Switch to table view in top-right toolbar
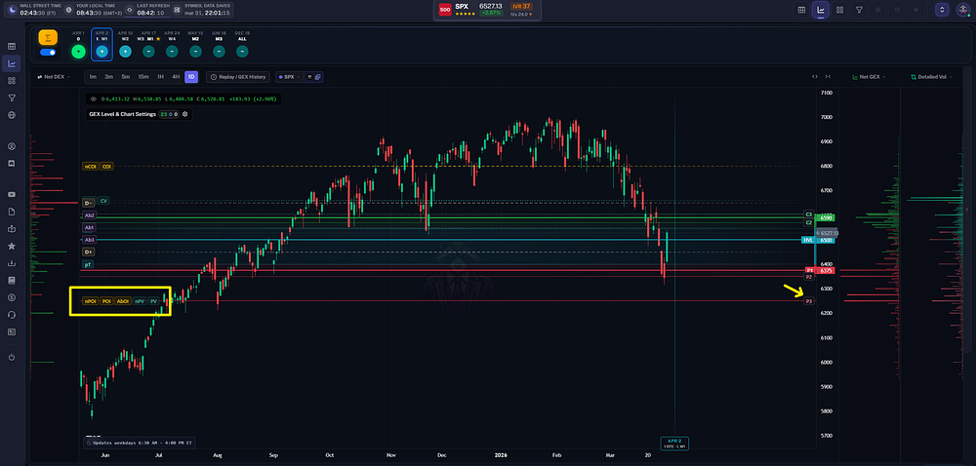976x466 pixels. (x=801, y=10)
